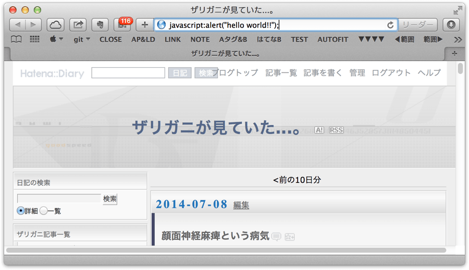The width and height of the screenshot is (469, 270).
Task: Open Top Sites grid icon
Action: click(35, 39)
